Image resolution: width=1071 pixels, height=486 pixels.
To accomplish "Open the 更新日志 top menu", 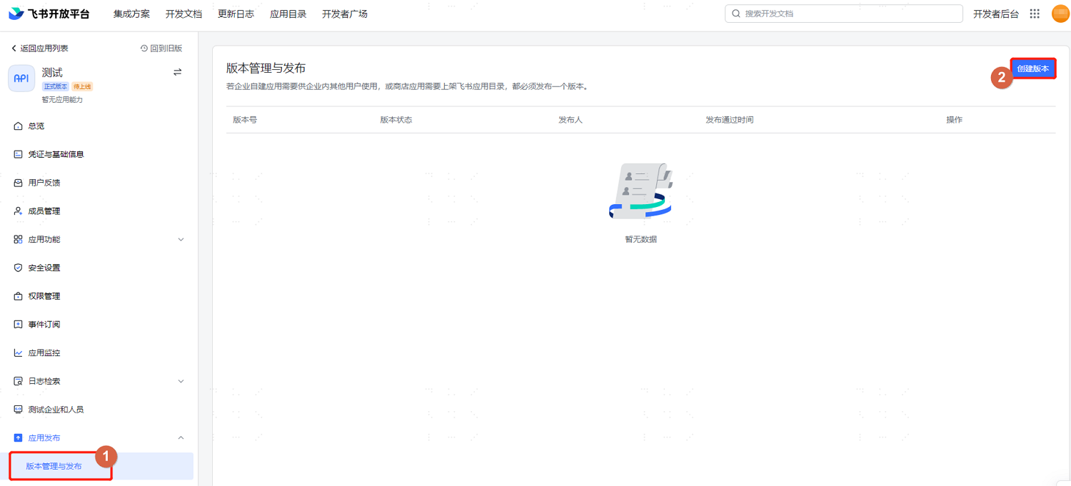I will 236,14.
